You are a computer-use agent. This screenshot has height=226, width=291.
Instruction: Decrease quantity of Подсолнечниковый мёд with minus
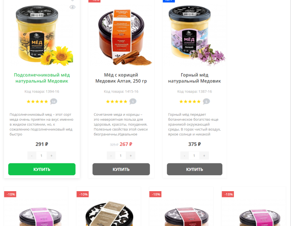point(32,156)
